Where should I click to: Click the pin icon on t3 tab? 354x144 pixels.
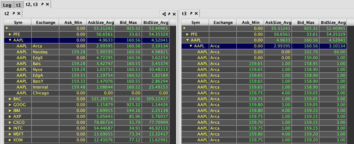coord(191,14)
